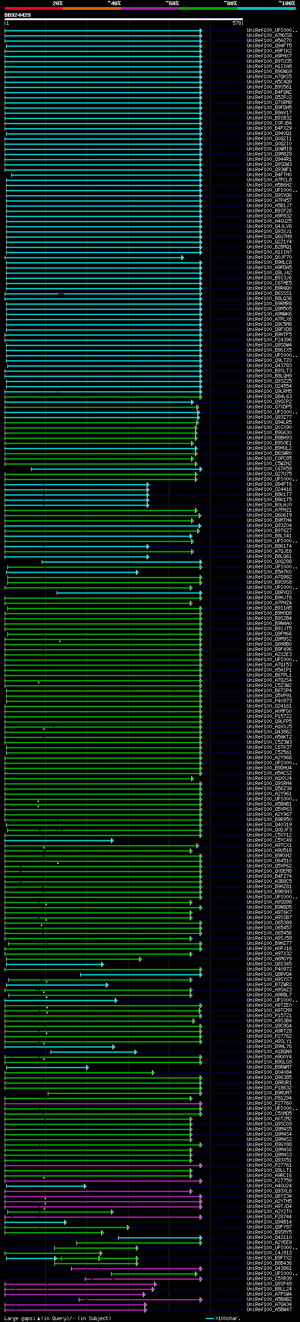
Task: Open hit UniRef100_Q94FT5
Action: (269, 45)
